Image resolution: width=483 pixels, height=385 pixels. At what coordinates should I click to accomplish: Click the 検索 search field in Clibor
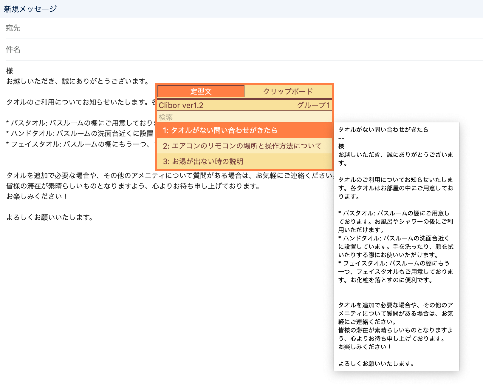[x=244, y=117]
